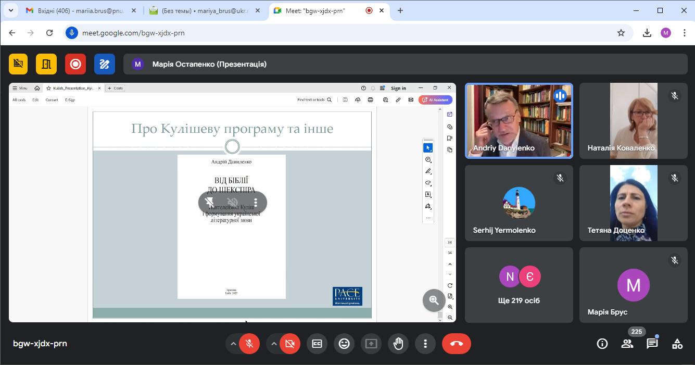The width and height of the screenshot is (695, 365).
Task: Turn on the camera
Action: 290,344
